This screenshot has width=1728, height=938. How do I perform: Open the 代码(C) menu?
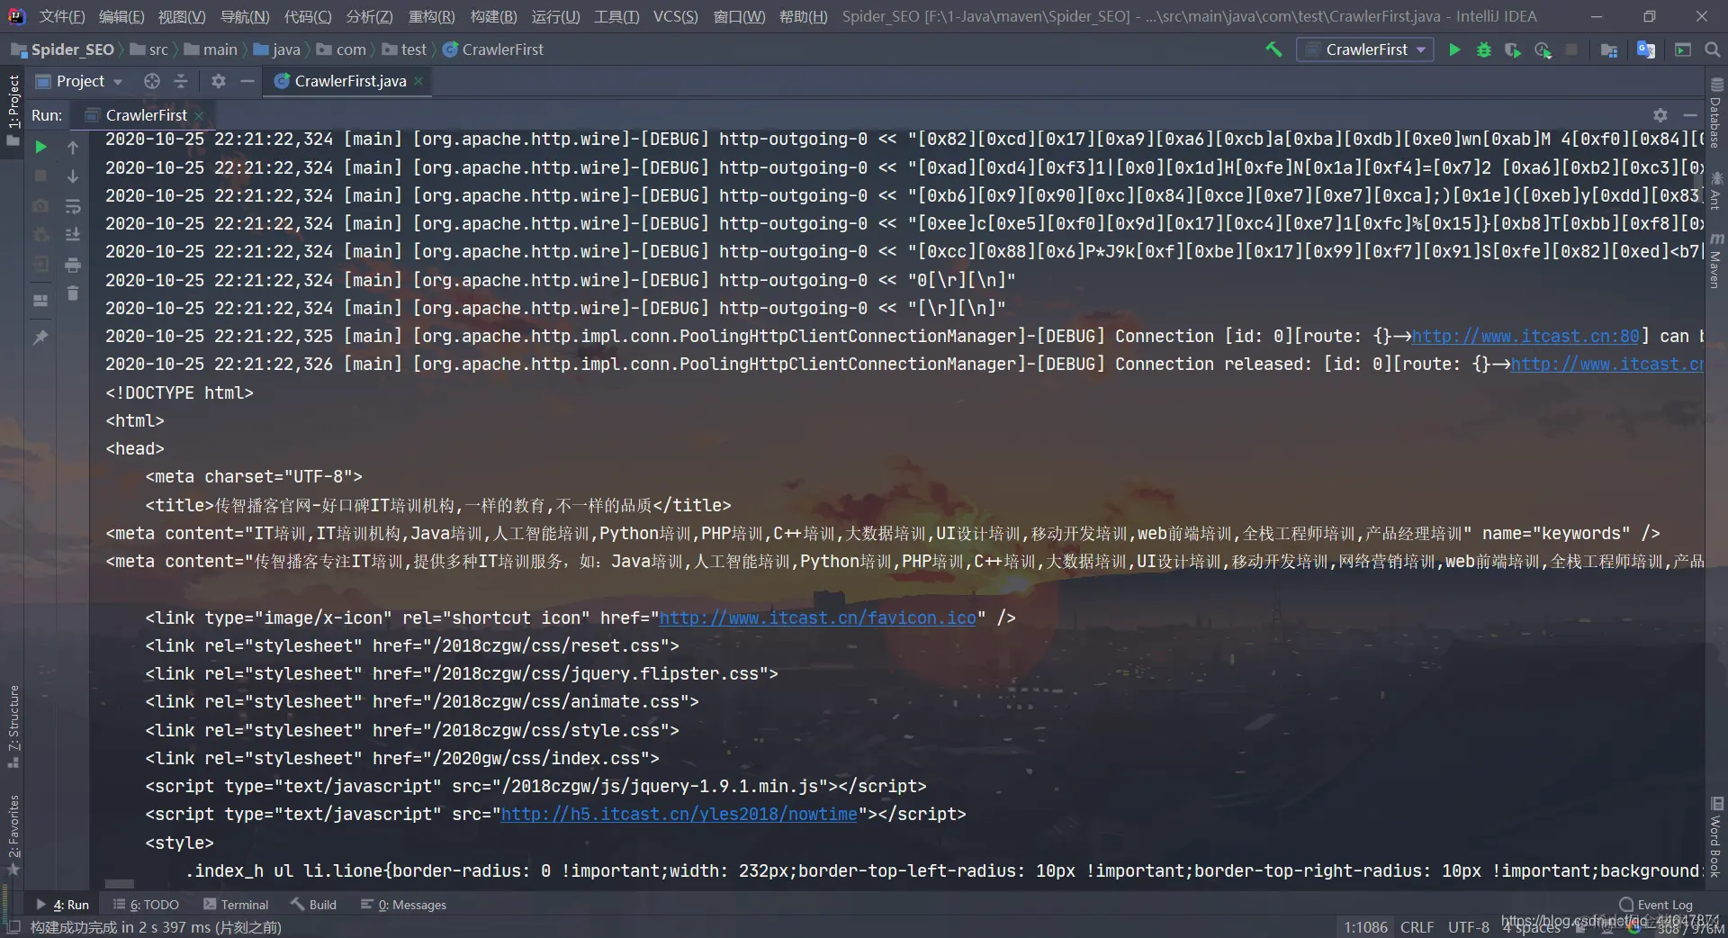click(x=308, y=16)
